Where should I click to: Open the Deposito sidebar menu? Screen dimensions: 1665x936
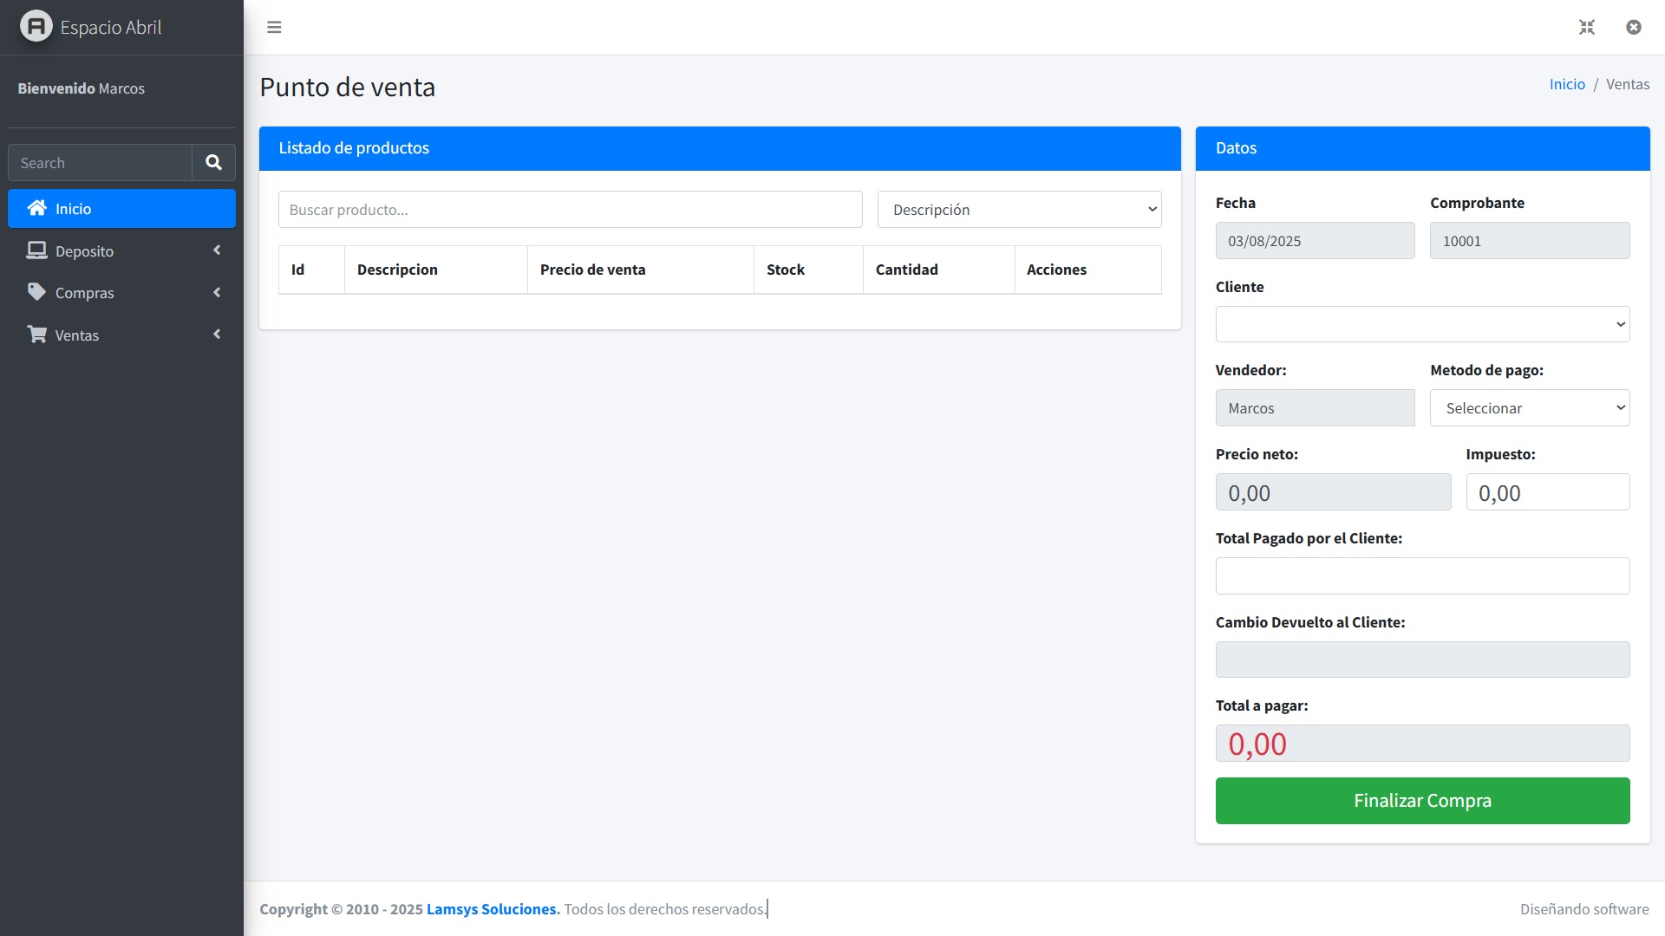click(121, 251)
